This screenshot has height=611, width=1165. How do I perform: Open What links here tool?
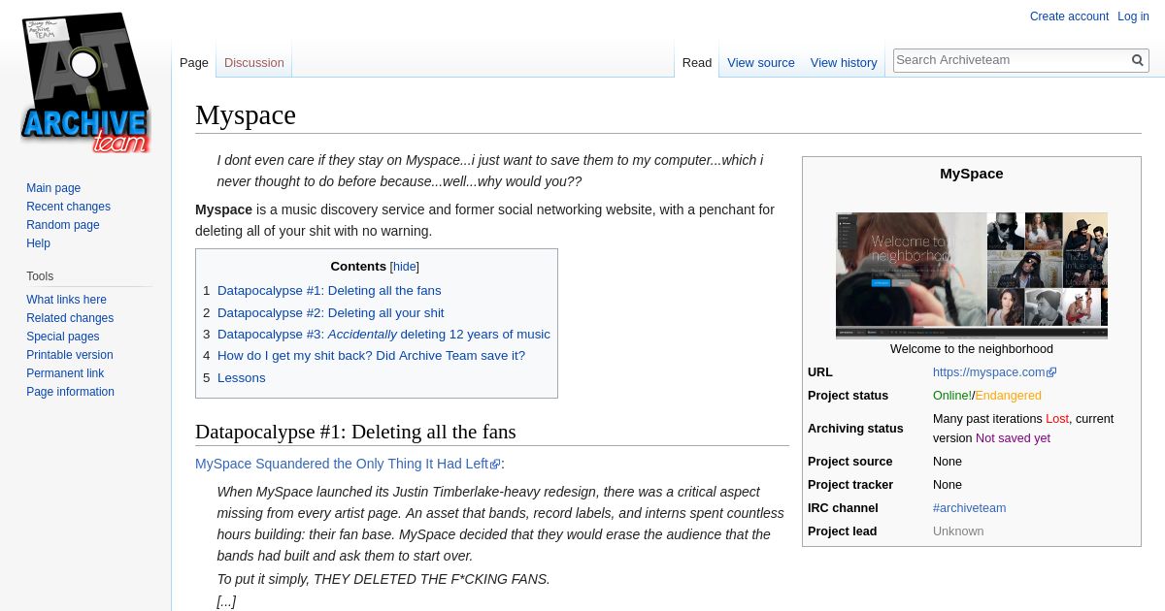[66, 300]
